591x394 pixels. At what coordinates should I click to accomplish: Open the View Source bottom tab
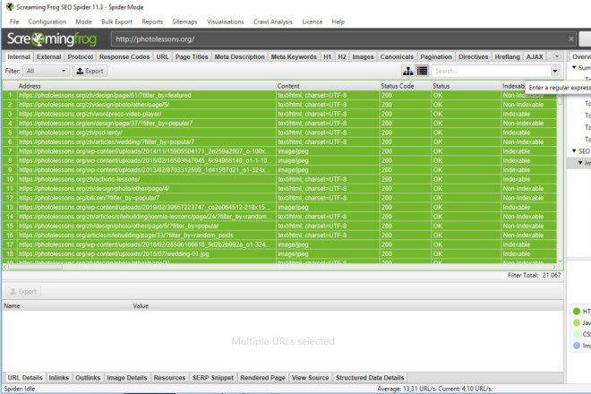[310, 377]
